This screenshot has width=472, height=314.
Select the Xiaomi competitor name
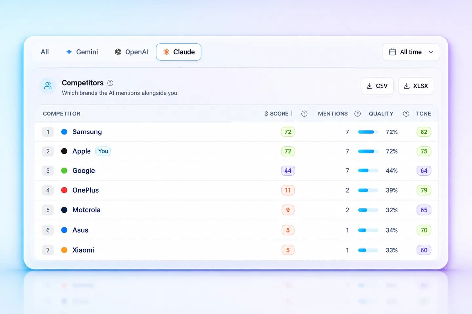83,250
